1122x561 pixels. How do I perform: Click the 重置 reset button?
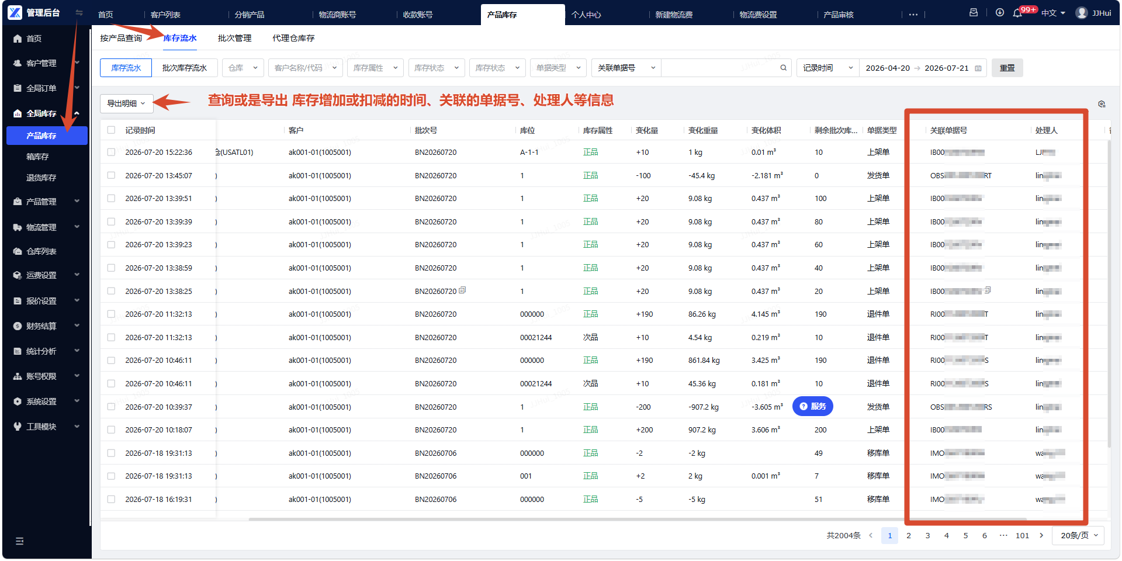point(1007,68)
